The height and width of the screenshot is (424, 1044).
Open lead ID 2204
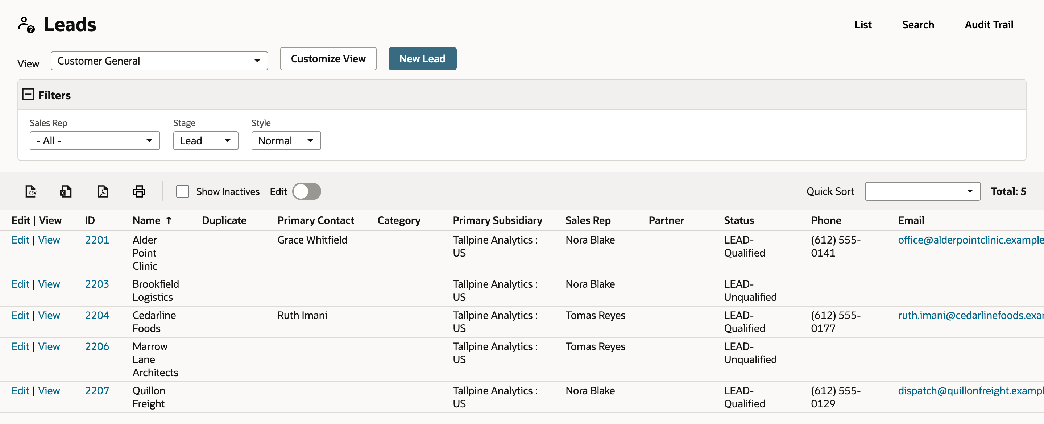[97, 315]
